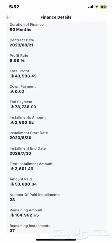This screenshot has width=112, height=243.
Task: Tap the riyal symbol beside Total Profit
Action: pos(12,76)
